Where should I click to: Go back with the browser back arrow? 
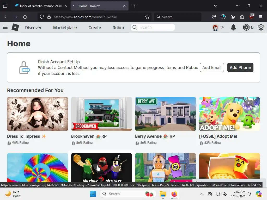6,17
